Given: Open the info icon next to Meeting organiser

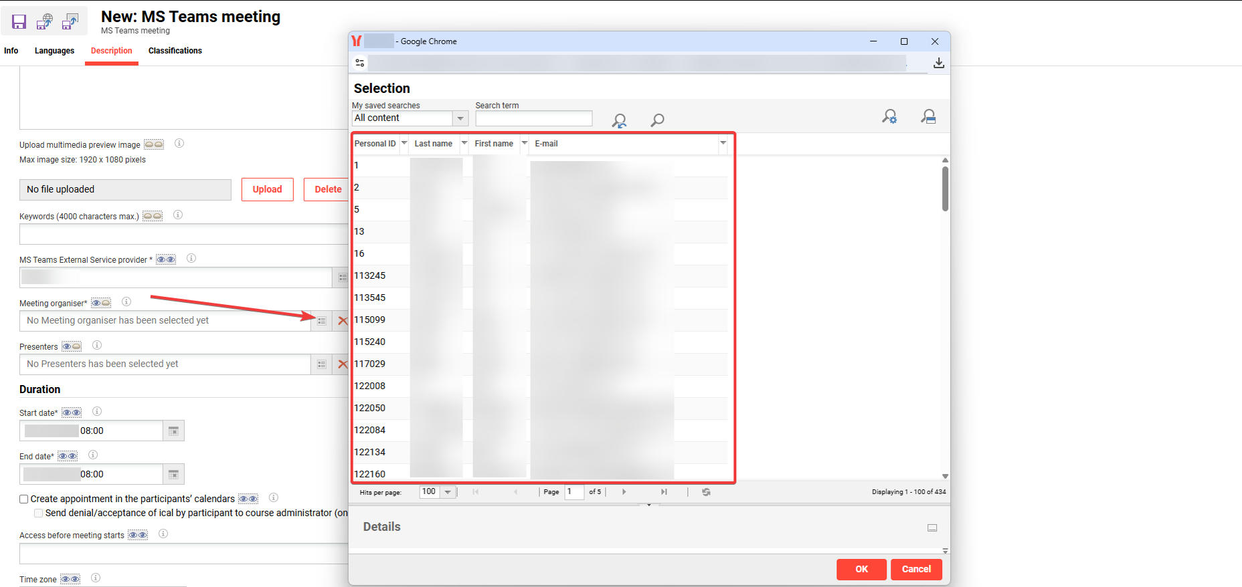Looking at the screenshot, I should (x=126, y=302).
